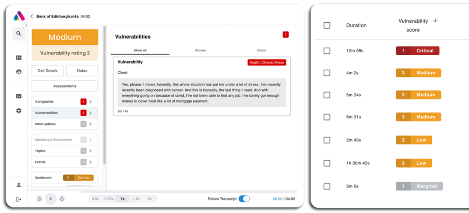This screenshot has height=213, width=469.
Task: Skip forward with the fast-forward icon
Action: pyautogui.click(x=62, y=198)
